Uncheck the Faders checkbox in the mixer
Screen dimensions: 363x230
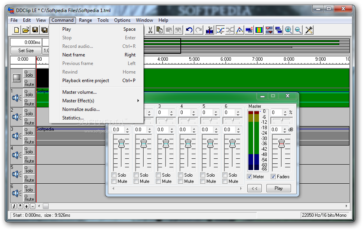(273, 177)
